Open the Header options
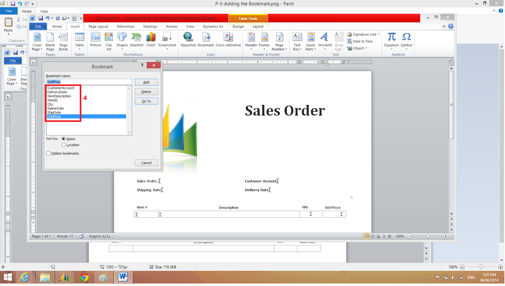Viewport: 505px width, 286px height. pyautogui.click(x=251, y=41)
